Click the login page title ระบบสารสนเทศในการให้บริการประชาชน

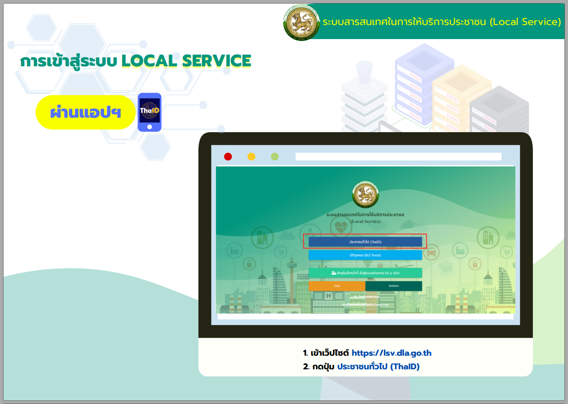[365, 214]
